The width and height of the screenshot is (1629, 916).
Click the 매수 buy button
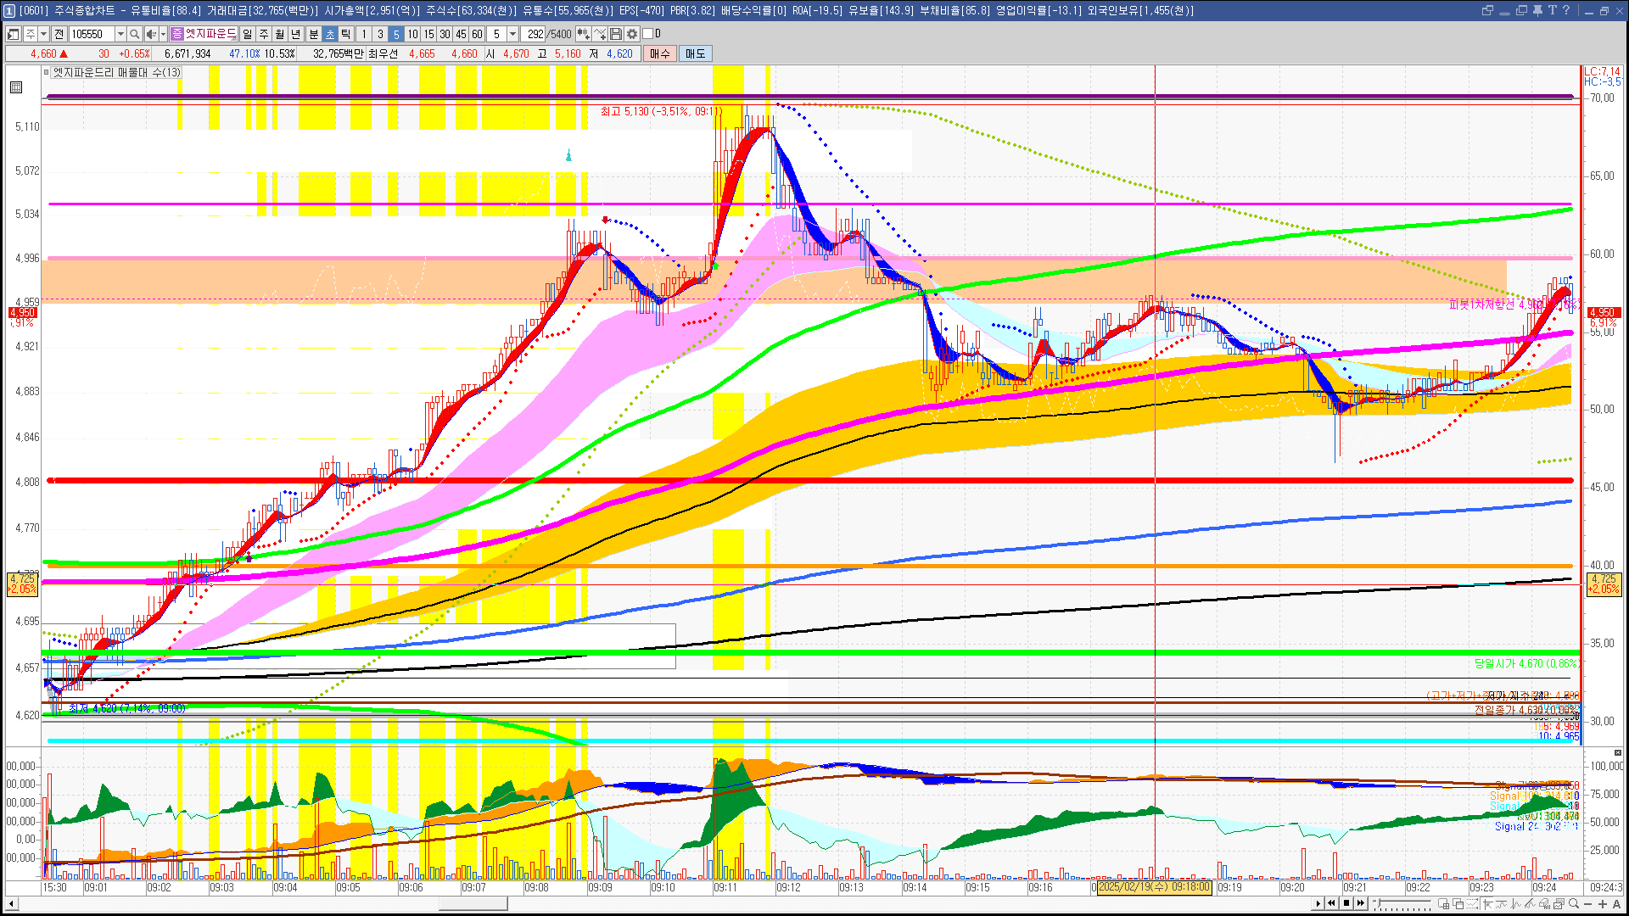tap(660, 53)
